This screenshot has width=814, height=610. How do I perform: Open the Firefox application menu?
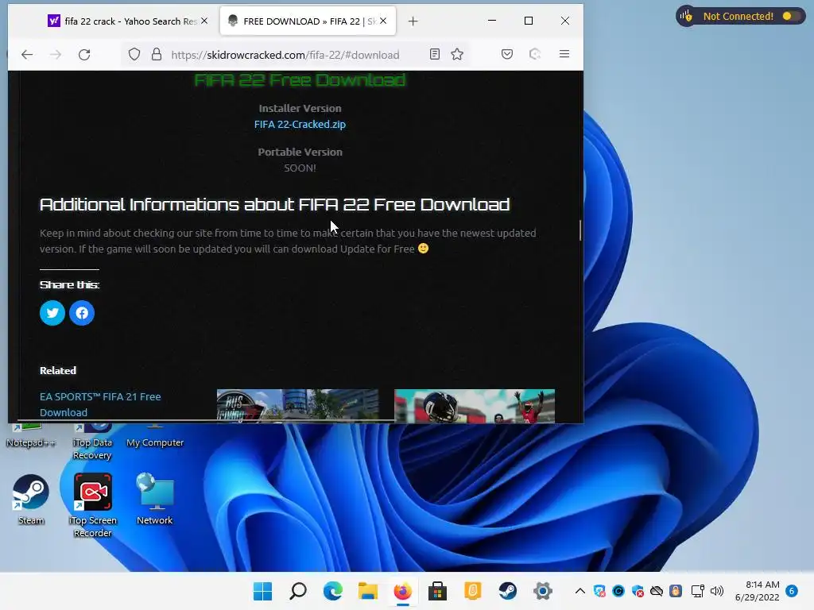564,55
